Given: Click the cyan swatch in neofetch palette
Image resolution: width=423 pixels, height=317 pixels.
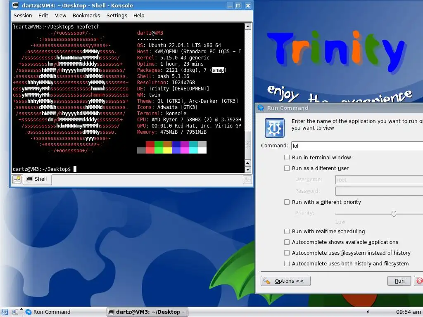Looking at the screenshot, I should (x=193, y=150).
